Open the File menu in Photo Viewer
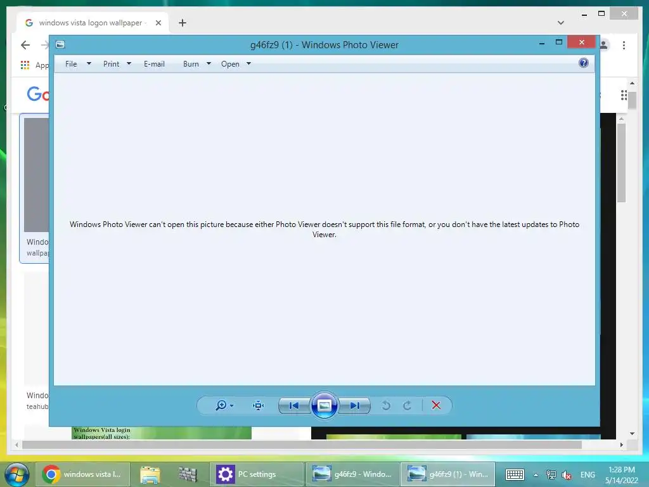 pyautogui.click(x=71, y=64)
